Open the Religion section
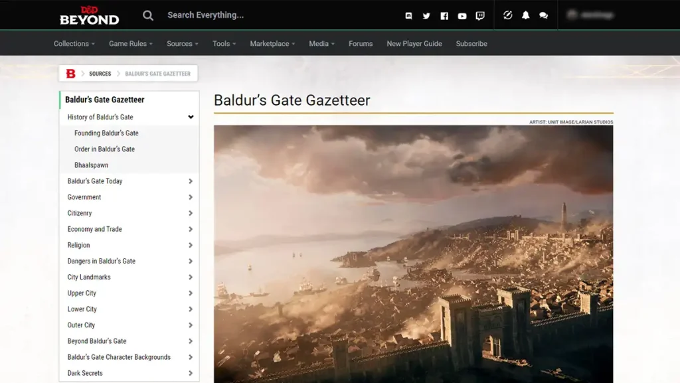680x383 pixels. 78,245
